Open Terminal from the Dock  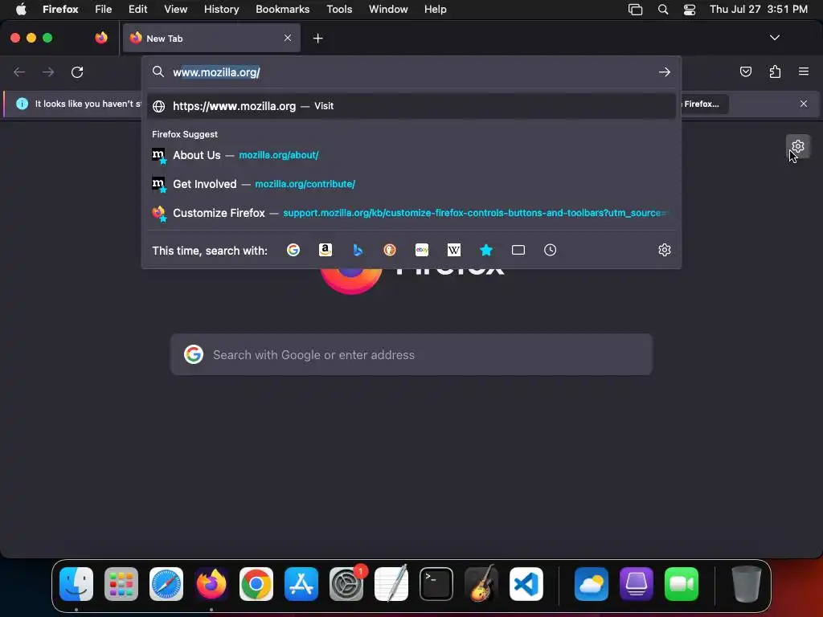tap(436, 584)
